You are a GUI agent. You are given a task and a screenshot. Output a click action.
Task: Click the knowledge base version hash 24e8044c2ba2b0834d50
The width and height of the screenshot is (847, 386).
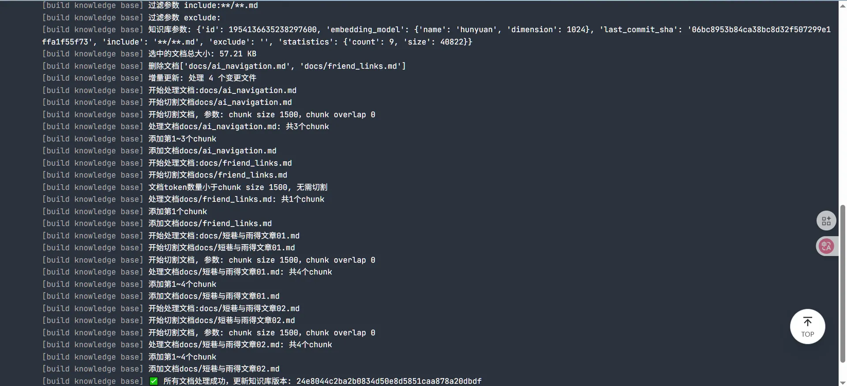coord(389,381)
